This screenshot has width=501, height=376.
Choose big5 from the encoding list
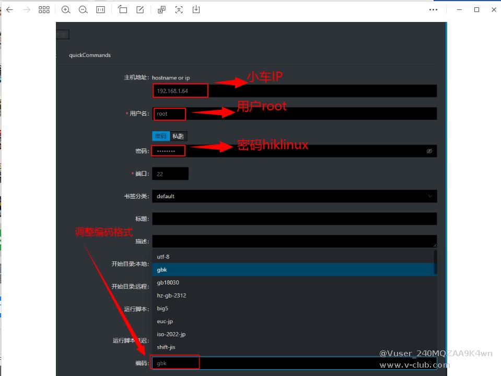click(294, 308)
